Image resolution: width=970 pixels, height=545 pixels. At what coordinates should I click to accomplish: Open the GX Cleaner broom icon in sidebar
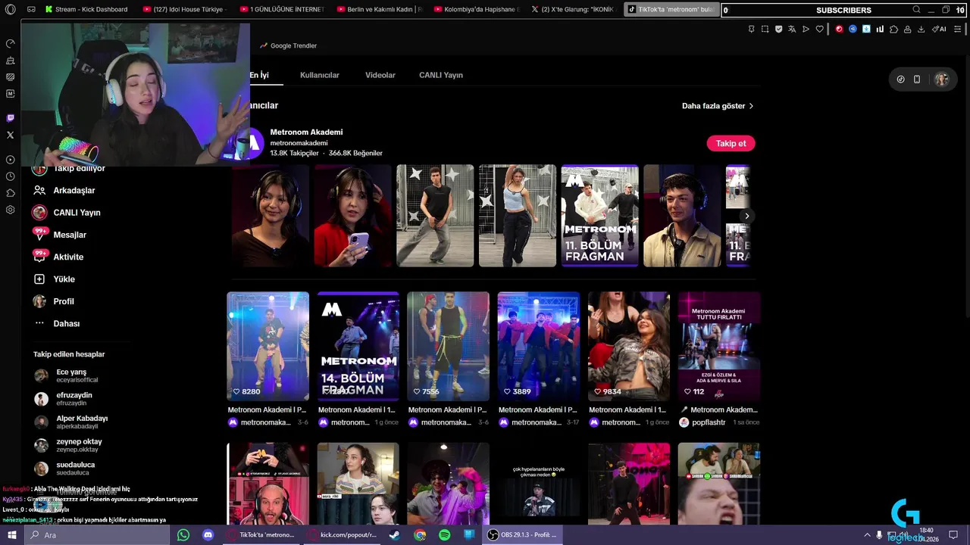pyautogui.click(x=10, y=60)
